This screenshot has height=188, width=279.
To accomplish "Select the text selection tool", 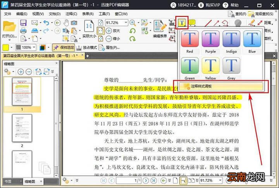I will point(66,31).
